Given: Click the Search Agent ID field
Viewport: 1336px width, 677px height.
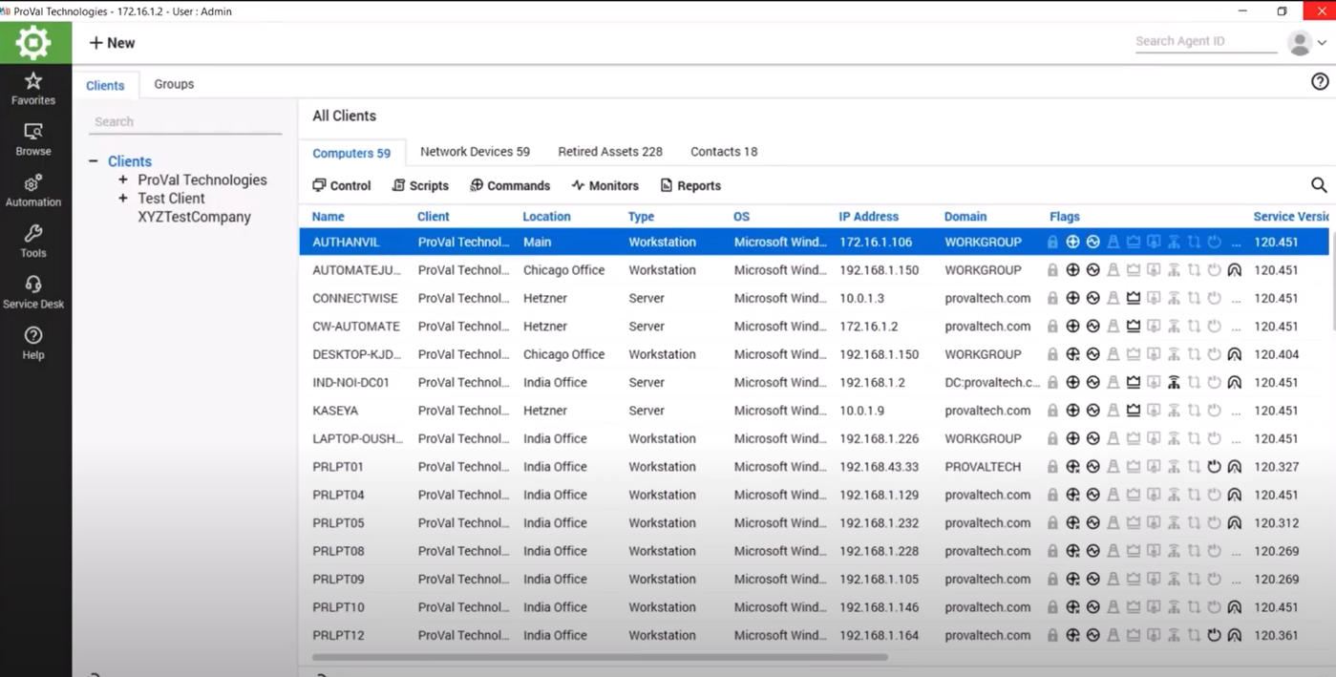Looking at the screenshot, I should coord(1205,42).
